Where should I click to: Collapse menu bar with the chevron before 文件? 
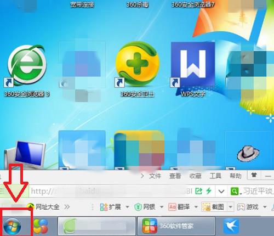coord(142,176)
